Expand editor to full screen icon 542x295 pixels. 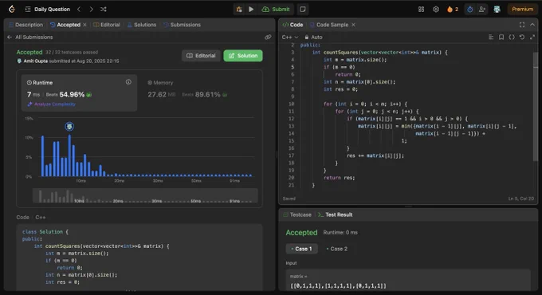(x=532, y=37)
